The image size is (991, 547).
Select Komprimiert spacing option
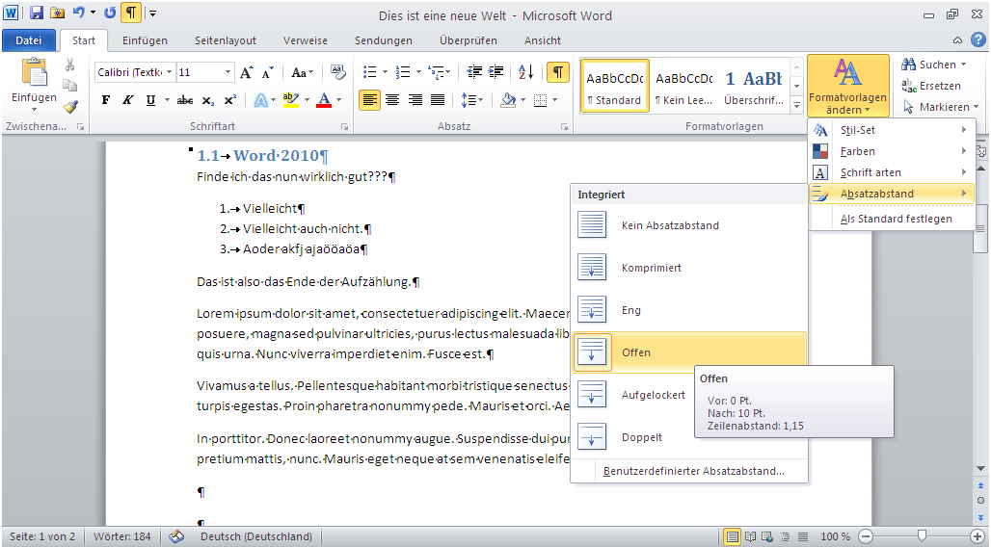[689, 268]
